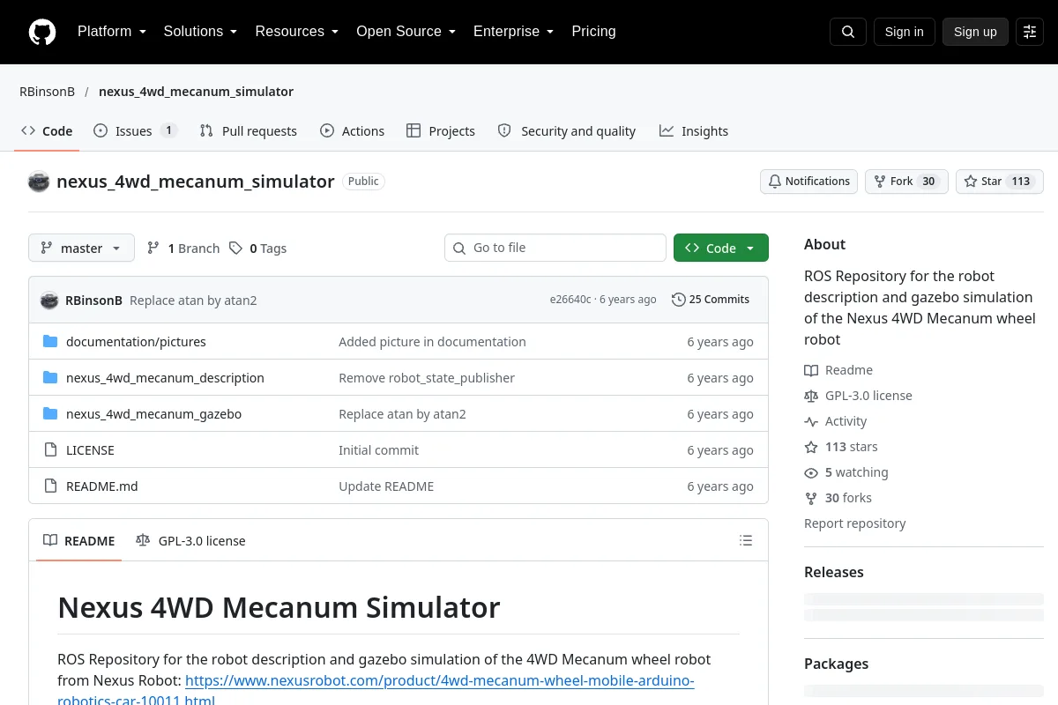Open the documentation/pictures folder
Screen dimensions: 1058x705
click(136, 342)
